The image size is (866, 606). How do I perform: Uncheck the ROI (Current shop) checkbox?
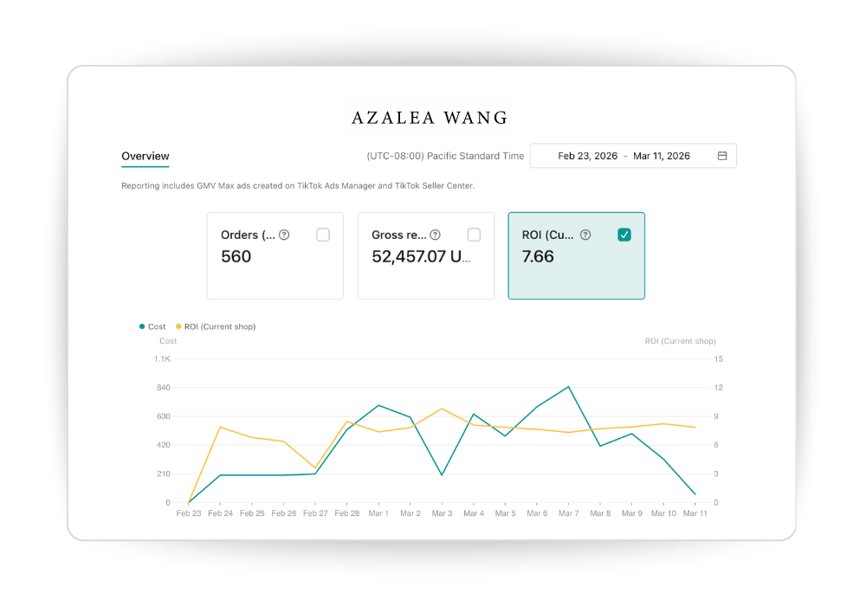[x=624, y=234]
